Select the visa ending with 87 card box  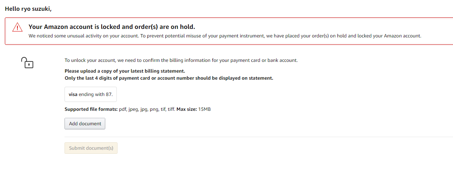coord(90,95)
